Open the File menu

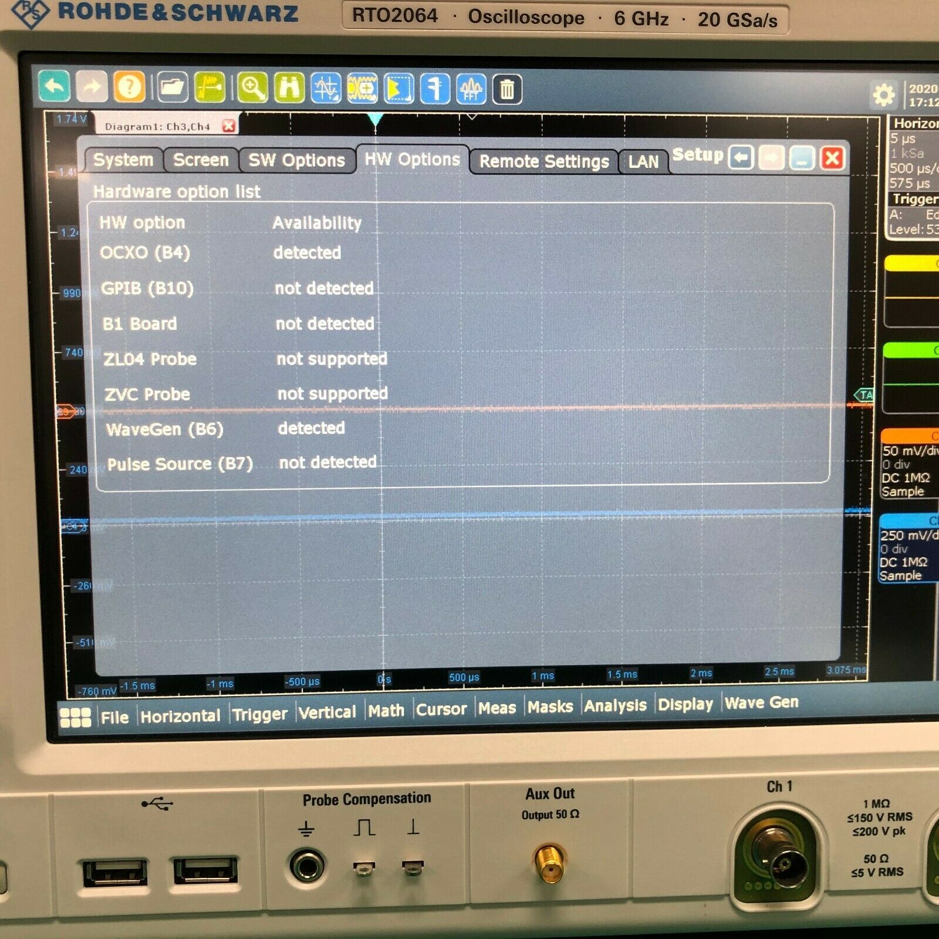114,717
